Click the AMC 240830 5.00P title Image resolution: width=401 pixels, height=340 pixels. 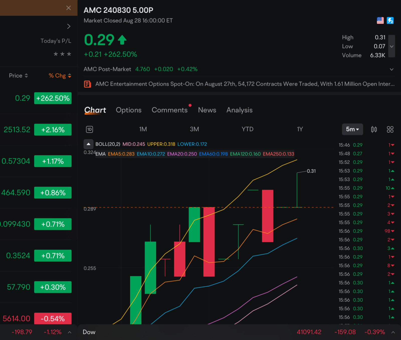pos(118,10)
